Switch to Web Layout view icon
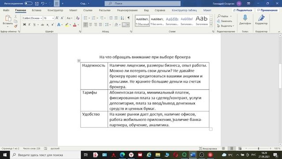Image resolution: width=282 pixels, height=159 pixels. [240, 148]
